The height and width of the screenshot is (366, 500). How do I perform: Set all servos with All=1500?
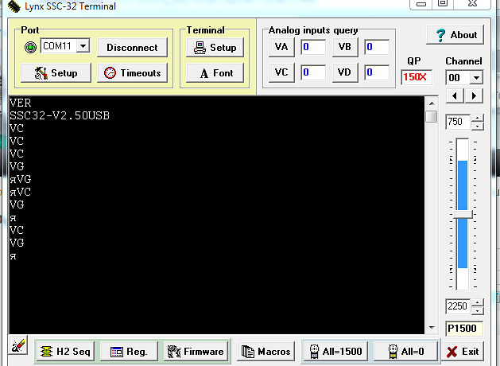335,352
